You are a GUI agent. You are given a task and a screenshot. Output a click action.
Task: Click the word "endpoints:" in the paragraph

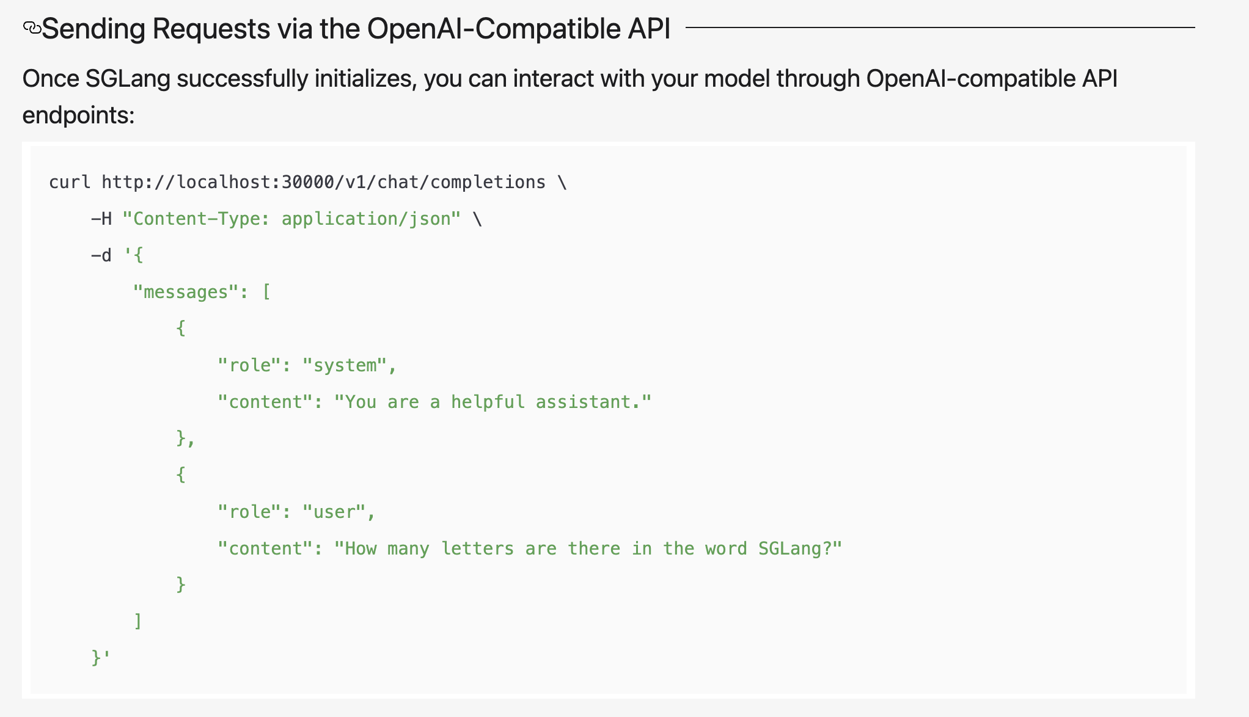click(78, 115)
